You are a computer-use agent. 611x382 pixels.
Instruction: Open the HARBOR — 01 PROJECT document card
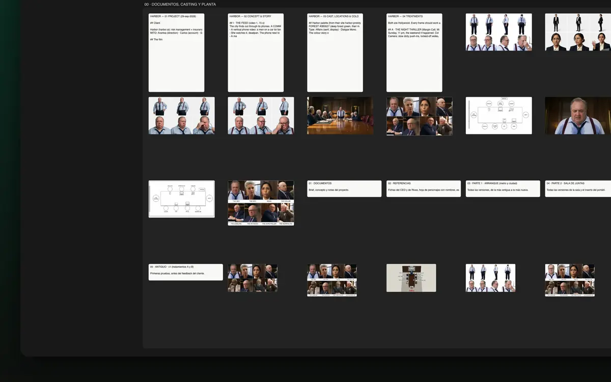[x=176, y=53]
